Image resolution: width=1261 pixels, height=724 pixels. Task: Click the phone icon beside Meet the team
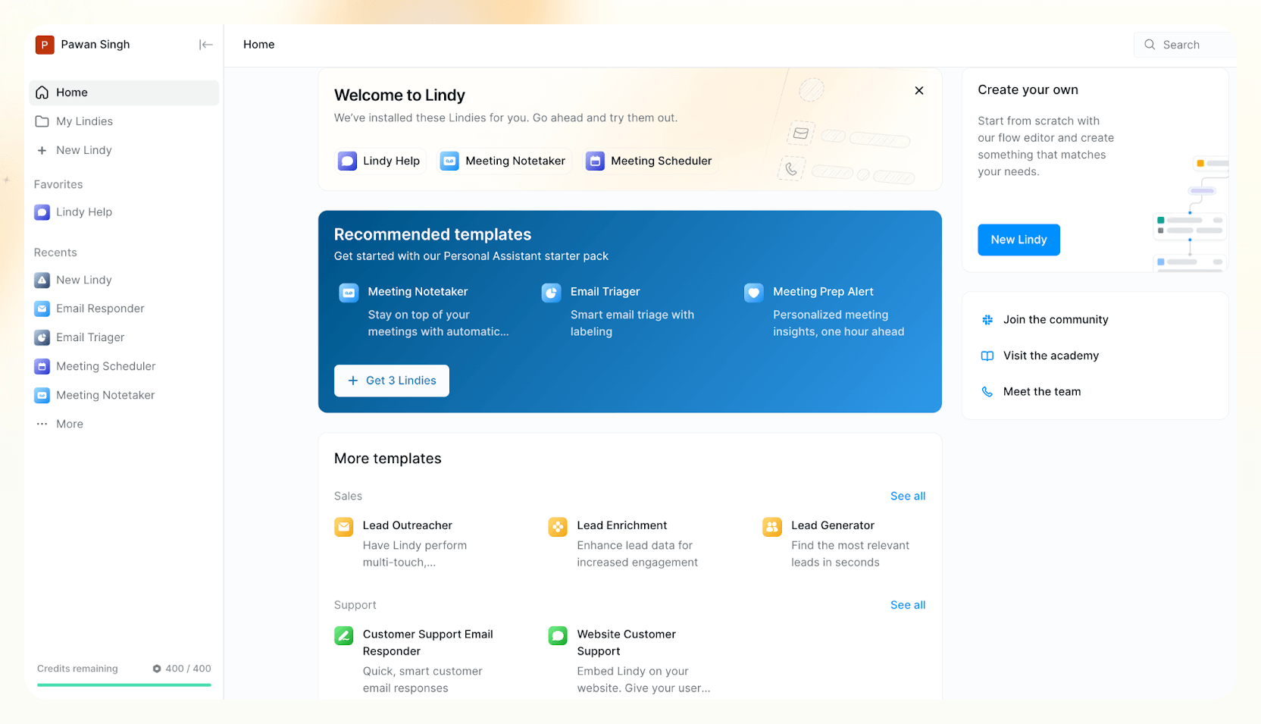987,392
